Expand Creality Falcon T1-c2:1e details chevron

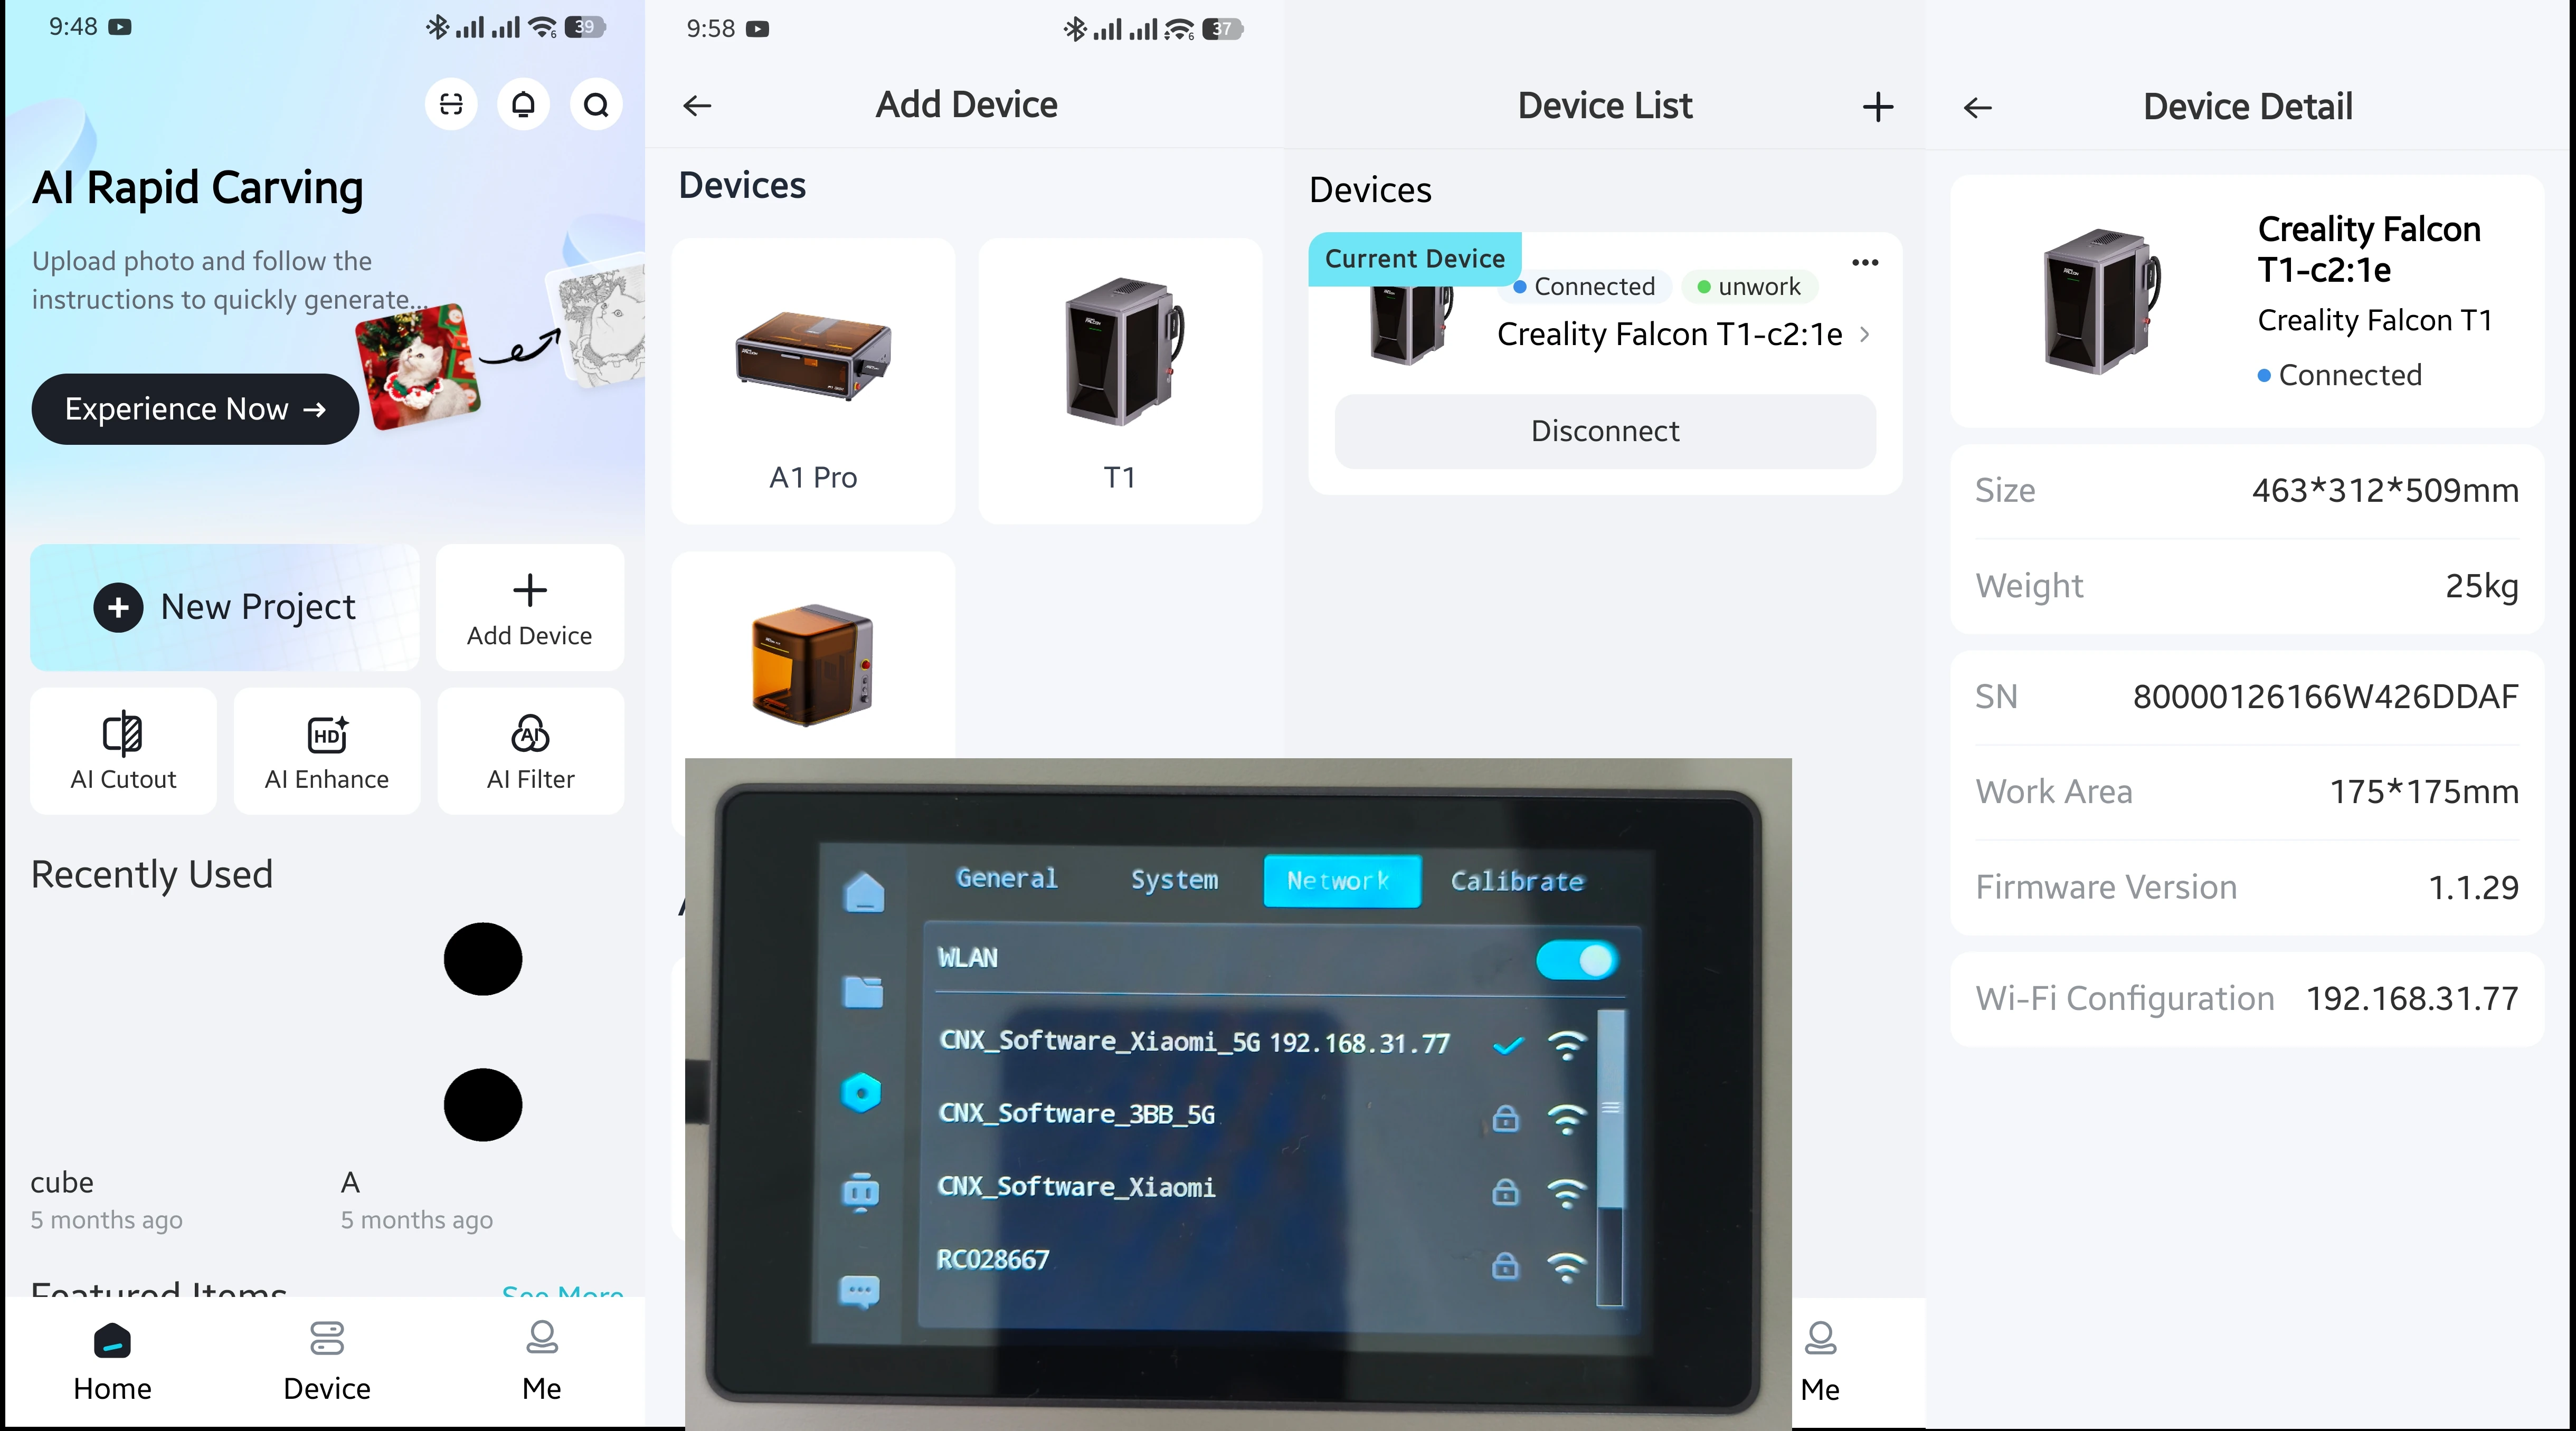[x=1864, y=335]
